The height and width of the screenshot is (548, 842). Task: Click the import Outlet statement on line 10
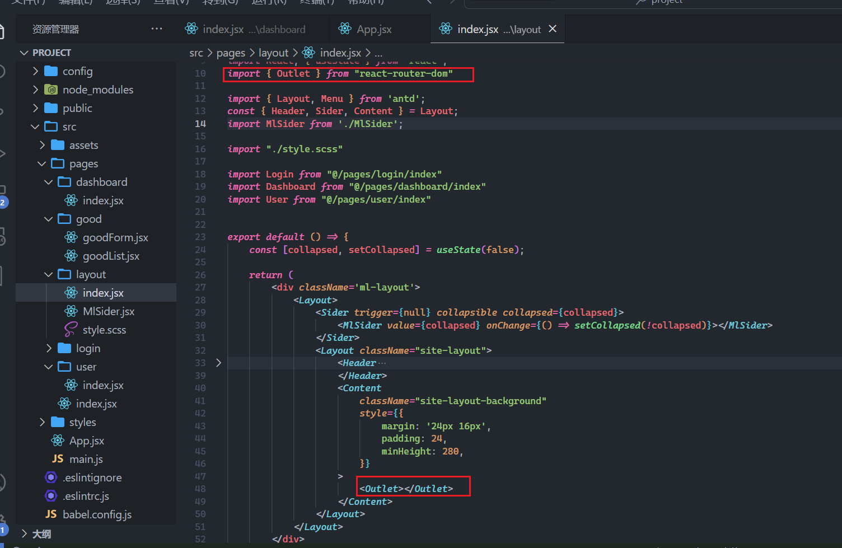(340, 73)
